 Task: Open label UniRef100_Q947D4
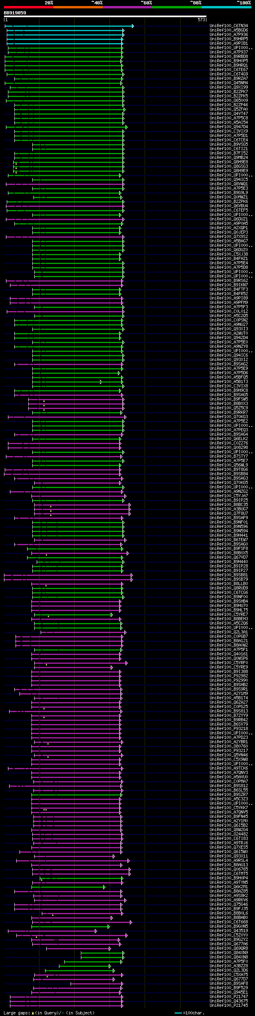pos(229,127)
